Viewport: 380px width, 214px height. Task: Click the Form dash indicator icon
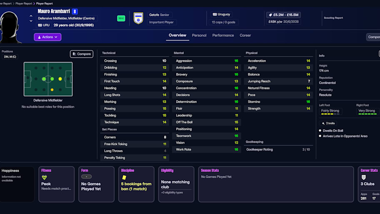pos(87,176)
